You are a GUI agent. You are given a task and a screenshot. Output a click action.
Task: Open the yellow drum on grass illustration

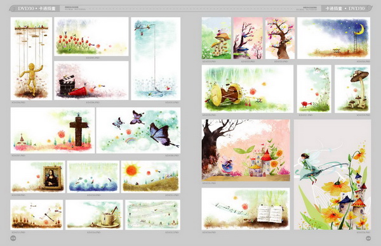(248, 89)
